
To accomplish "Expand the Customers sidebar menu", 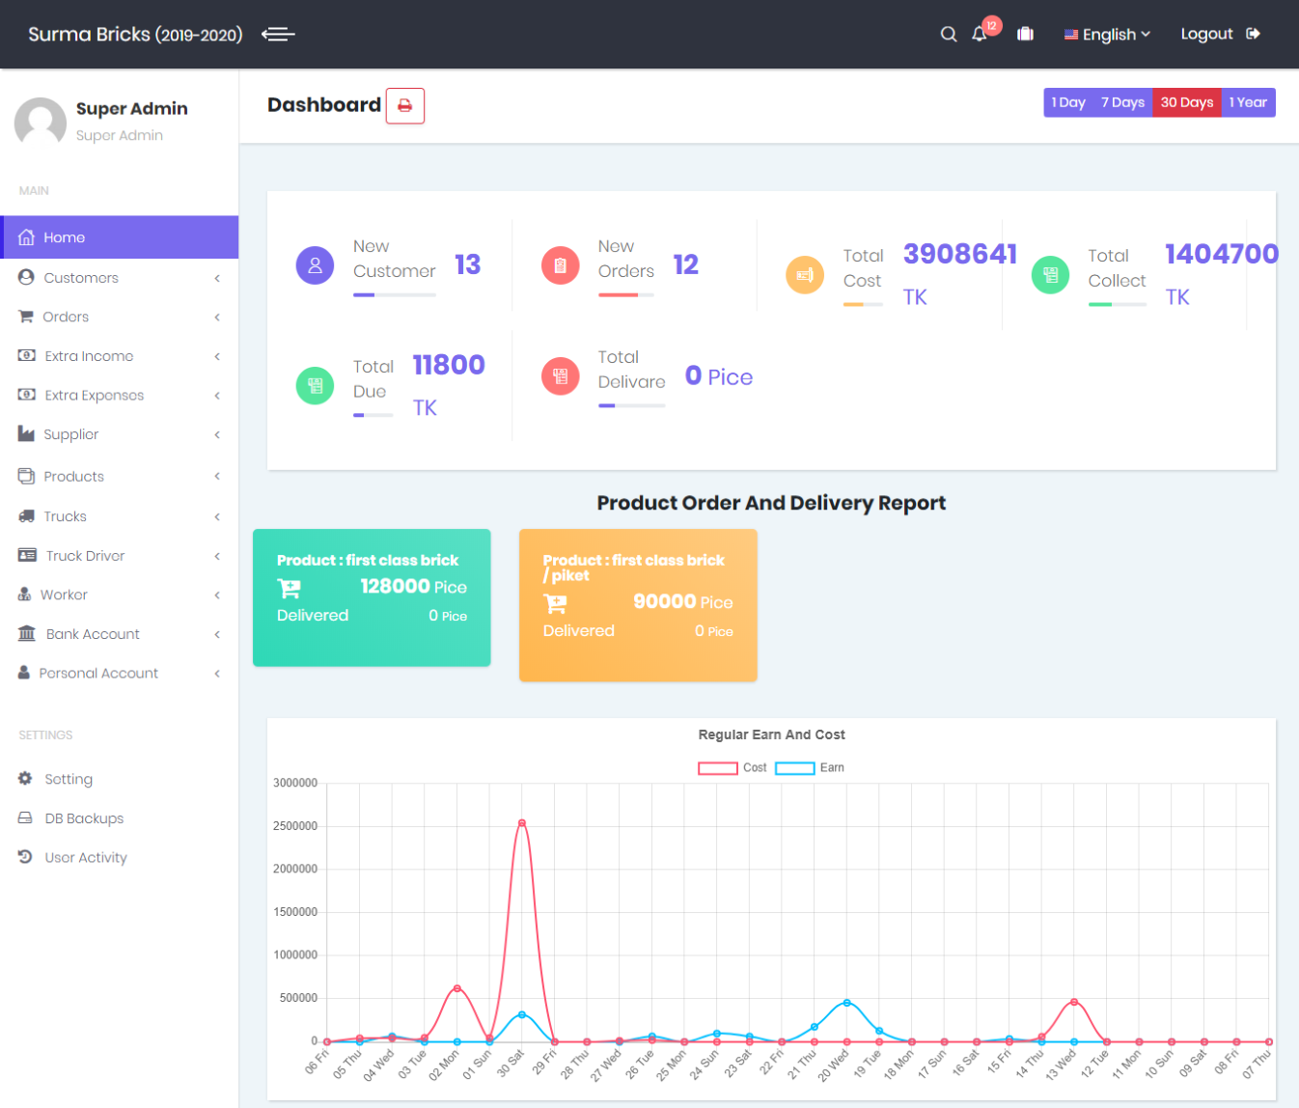I will [81, 278].
